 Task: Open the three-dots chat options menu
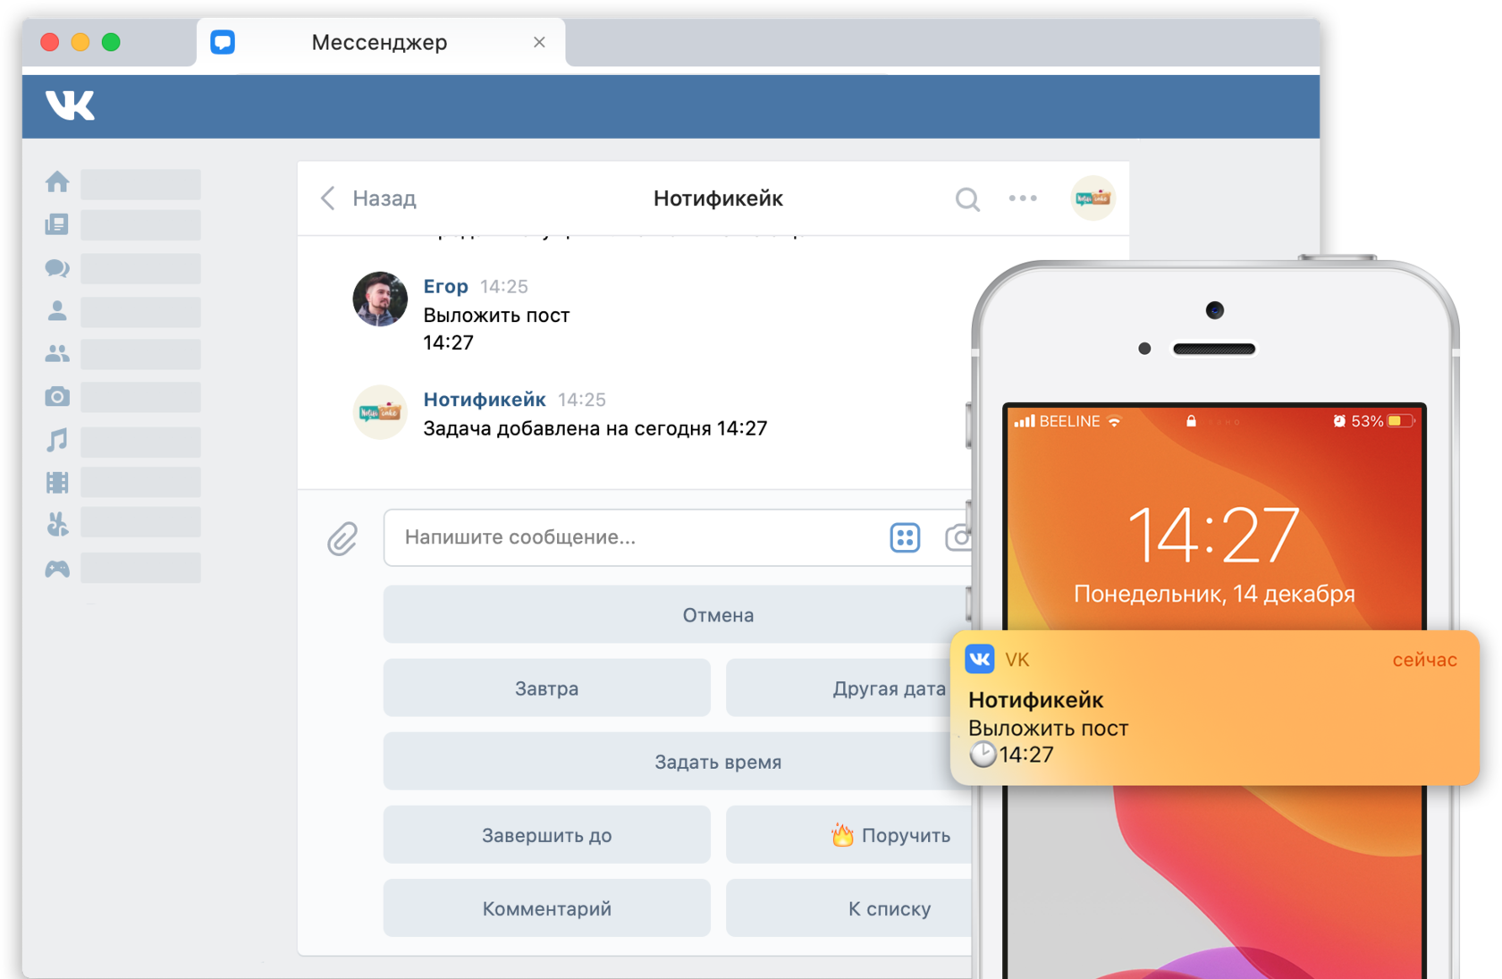tap(1023, 198)
